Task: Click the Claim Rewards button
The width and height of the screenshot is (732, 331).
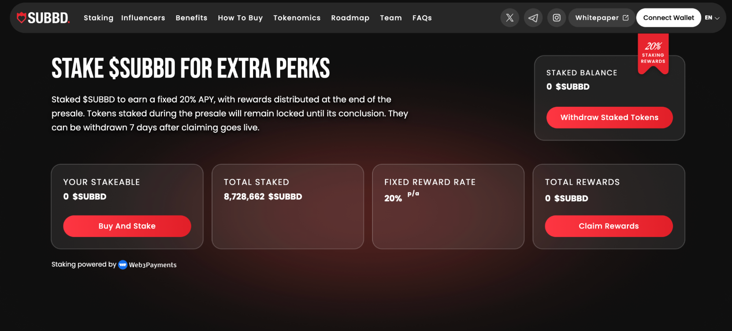Action: [x=609, y=226]
